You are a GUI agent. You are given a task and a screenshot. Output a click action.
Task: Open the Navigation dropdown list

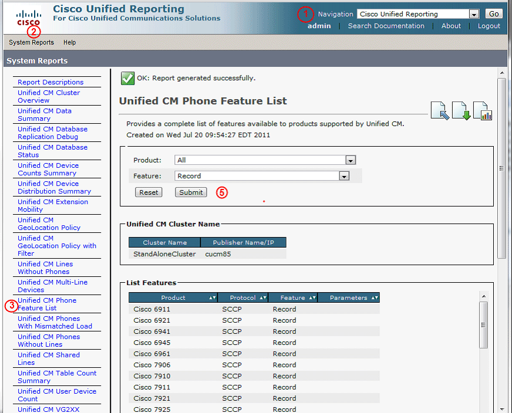[473, 14]
